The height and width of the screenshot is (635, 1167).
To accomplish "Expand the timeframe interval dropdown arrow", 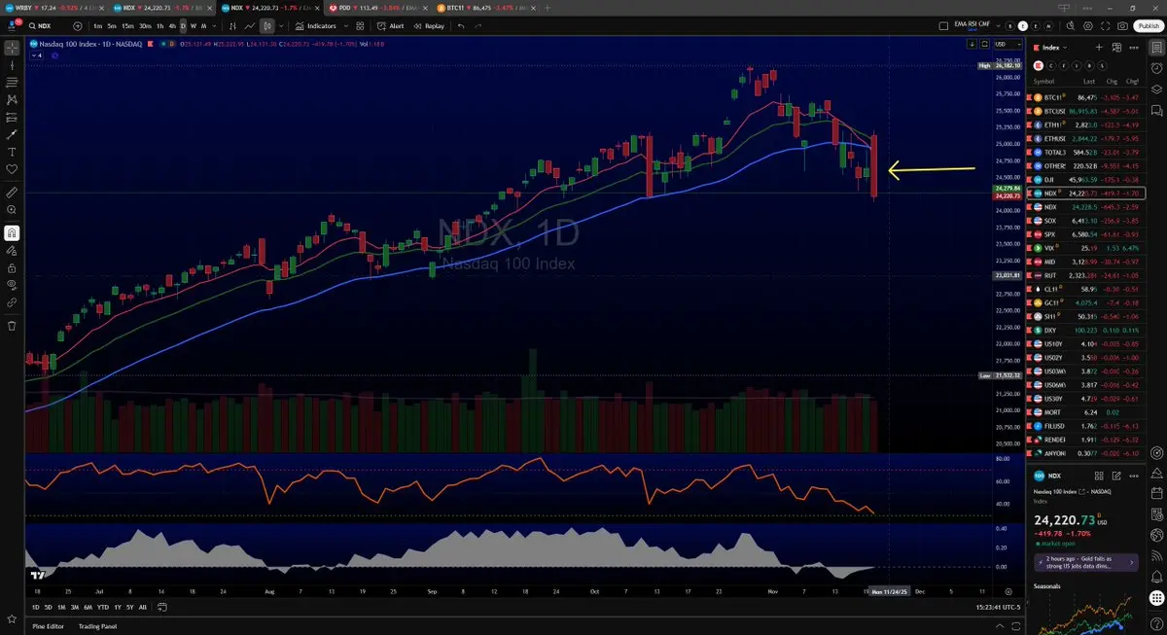I will point(214,26).
